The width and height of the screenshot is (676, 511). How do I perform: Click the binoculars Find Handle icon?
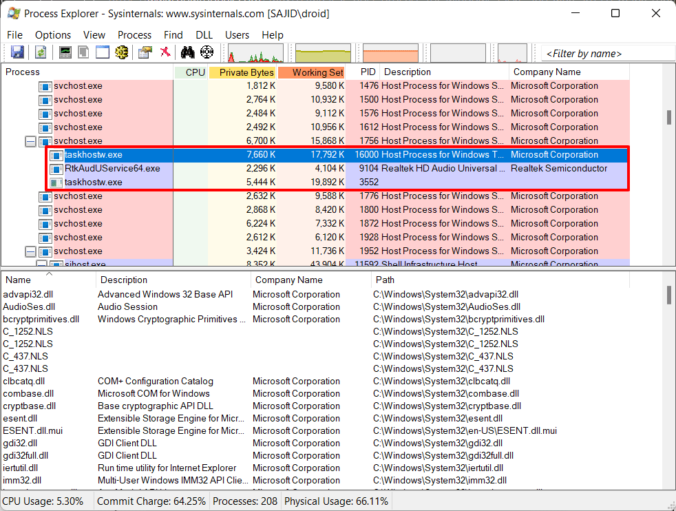point(187,52)
